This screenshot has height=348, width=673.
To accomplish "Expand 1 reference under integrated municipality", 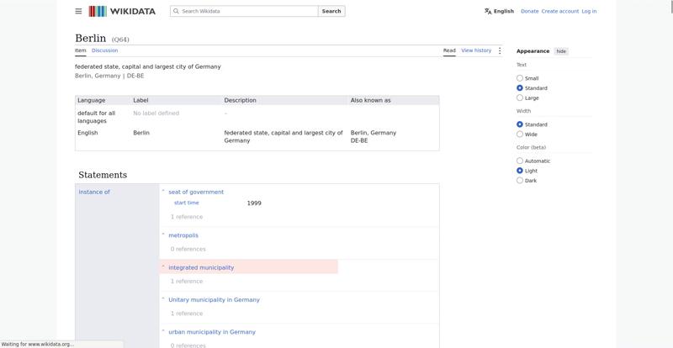I will [x=187, y=281].
